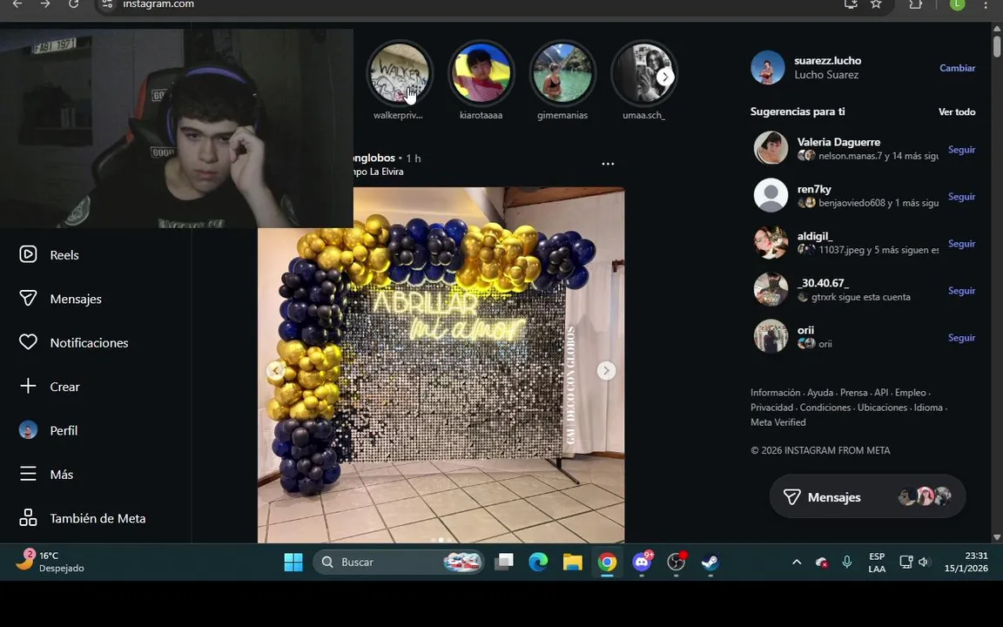1003x627 pixels.
Task: Open Ayuda footer link
Action: point(820,393)
